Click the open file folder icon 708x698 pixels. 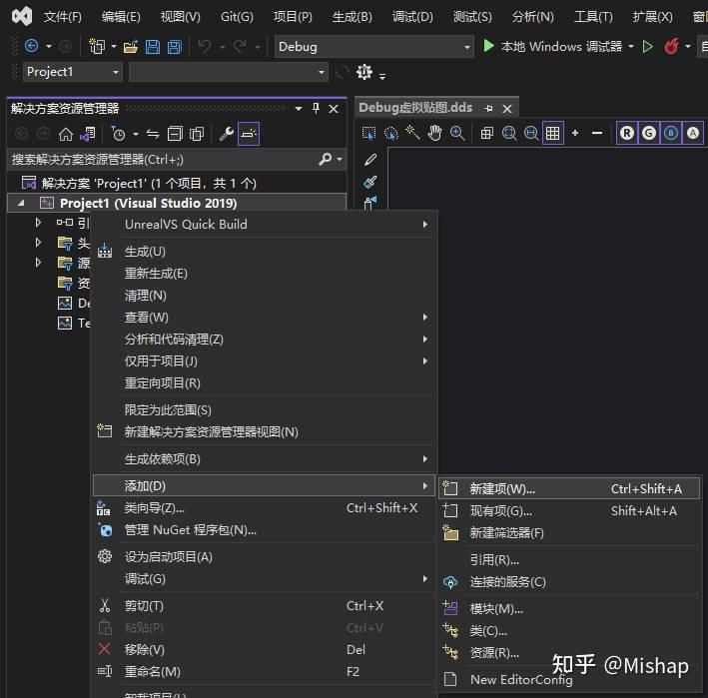[131, 46]
